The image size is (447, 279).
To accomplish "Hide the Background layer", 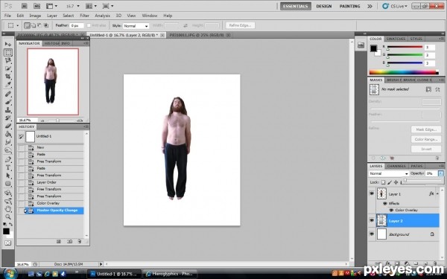I will 372,234.
